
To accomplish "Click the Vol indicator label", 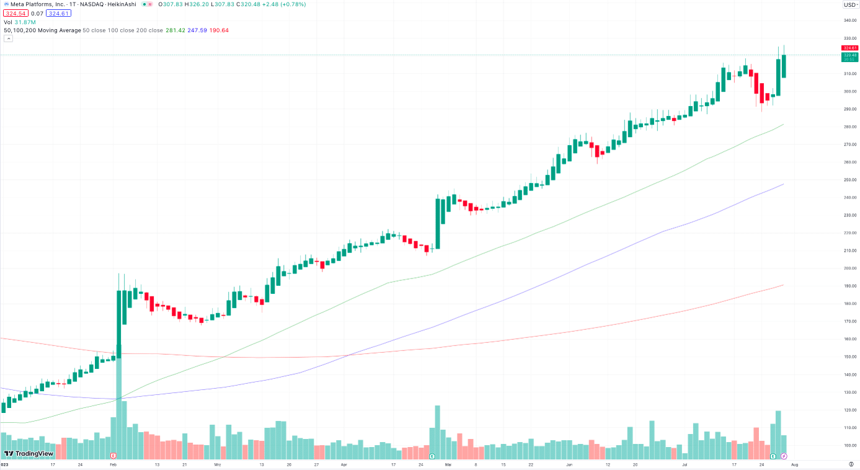I will 8,22.
